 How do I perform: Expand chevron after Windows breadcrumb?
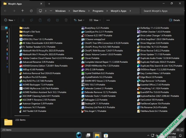[x=69, y=11]
